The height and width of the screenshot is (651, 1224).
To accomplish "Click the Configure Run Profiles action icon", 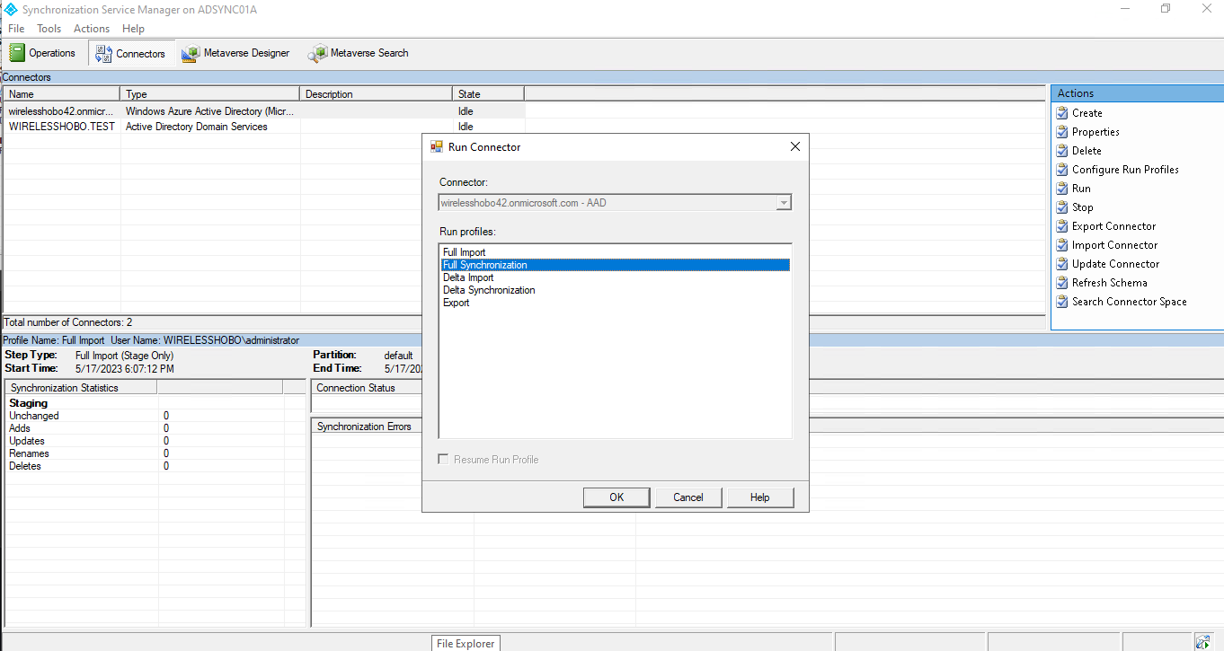I will pos(1061,170).
